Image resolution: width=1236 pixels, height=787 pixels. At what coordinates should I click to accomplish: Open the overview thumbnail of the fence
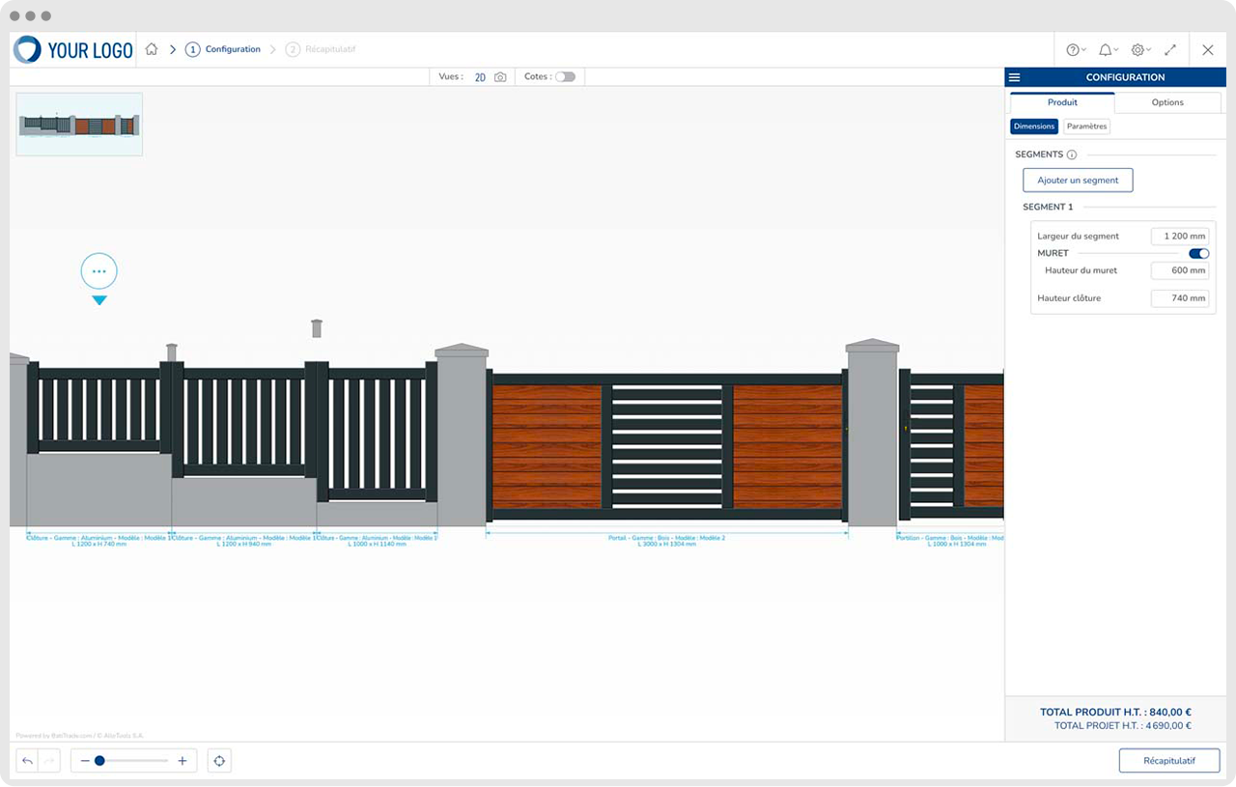pyautogui.click(x=79, y=125)
